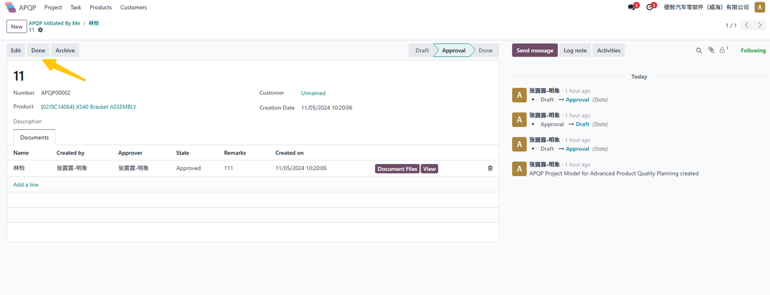Click the Send message button
The height and width of the screenshot is (295, 770).
pos(535,50)
